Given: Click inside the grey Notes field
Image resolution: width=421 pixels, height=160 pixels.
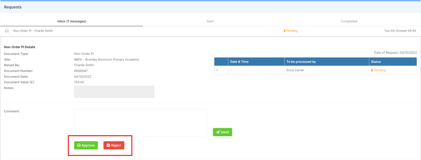Looking at the screenshot, I should point(114,92).
